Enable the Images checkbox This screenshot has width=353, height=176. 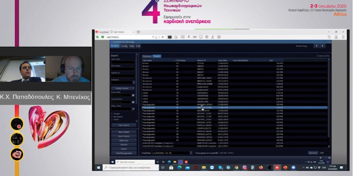(112, 114)
